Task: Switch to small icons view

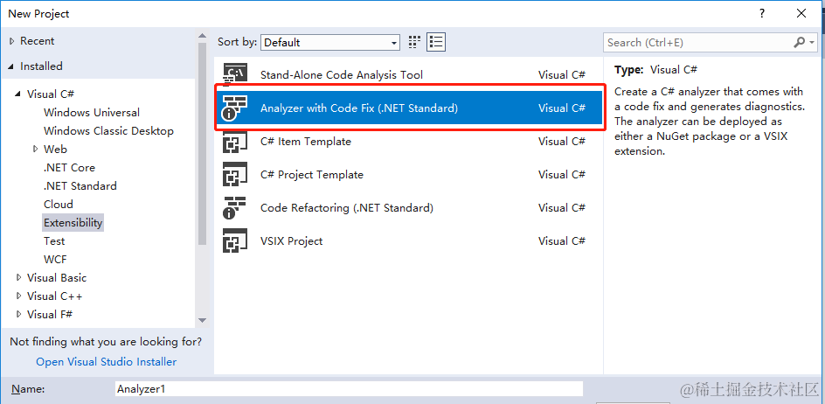Action: coord(414,42)
